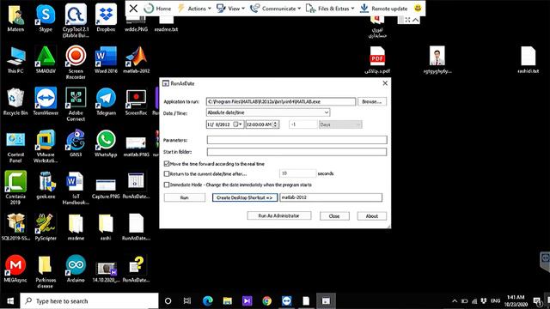Open TeamViewer Communicate menu
This screenshot has height=309, width=550.
pos(275,9)
